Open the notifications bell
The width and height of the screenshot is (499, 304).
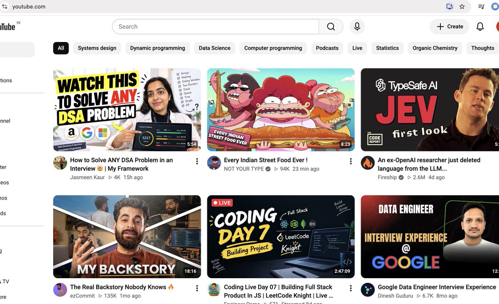pos(480,27)
